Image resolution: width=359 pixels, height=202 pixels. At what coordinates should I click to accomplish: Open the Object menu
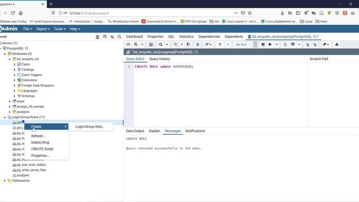[43, 29]
